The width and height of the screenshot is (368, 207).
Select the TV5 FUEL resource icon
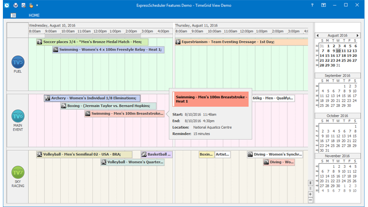(18, 62)
